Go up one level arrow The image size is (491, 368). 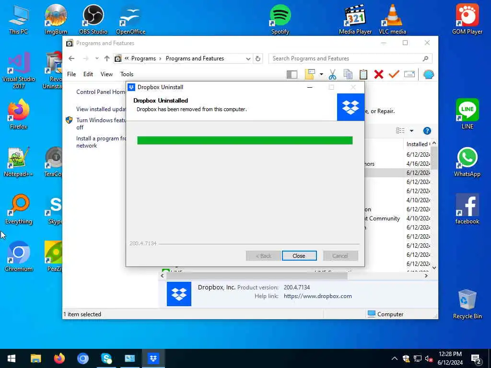[107, 58]
